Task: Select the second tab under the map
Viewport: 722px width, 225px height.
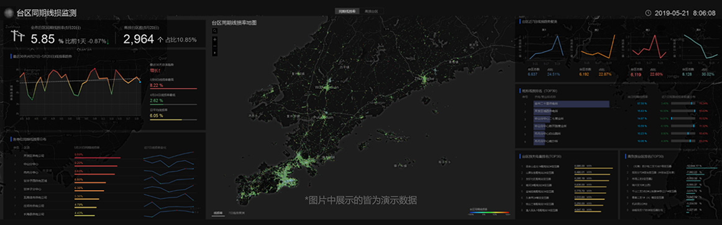Action: tap(237, 213)
